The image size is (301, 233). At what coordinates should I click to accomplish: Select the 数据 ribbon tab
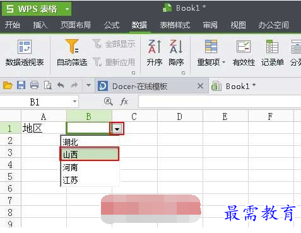[x=139, y=25]
